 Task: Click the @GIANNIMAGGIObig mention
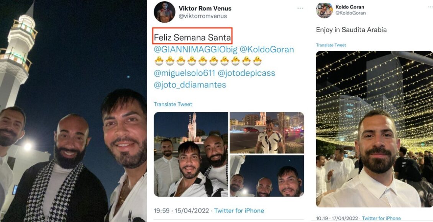[195, 49]
